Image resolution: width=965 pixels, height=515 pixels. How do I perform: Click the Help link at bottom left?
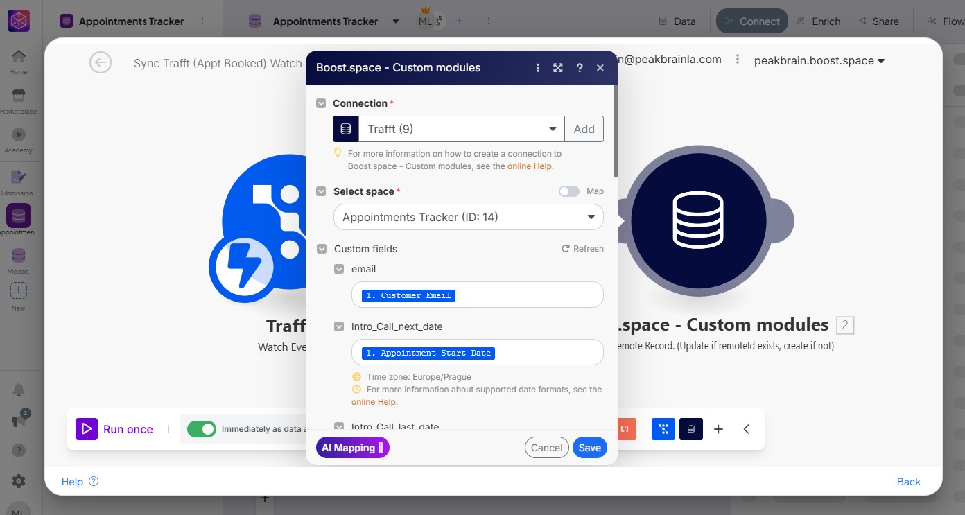click(x=80, y=482)
